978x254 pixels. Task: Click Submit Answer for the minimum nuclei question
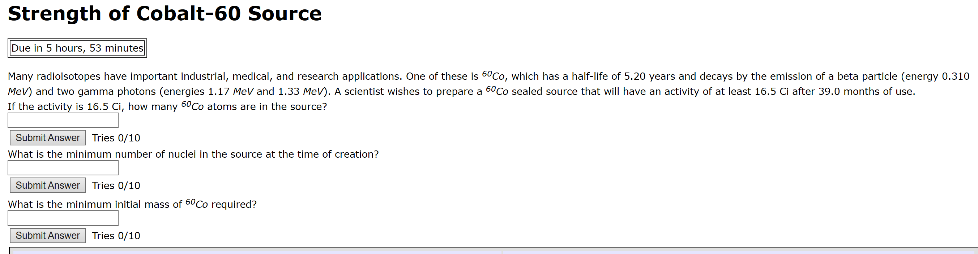pyautogui.click(x=47, y=185)
